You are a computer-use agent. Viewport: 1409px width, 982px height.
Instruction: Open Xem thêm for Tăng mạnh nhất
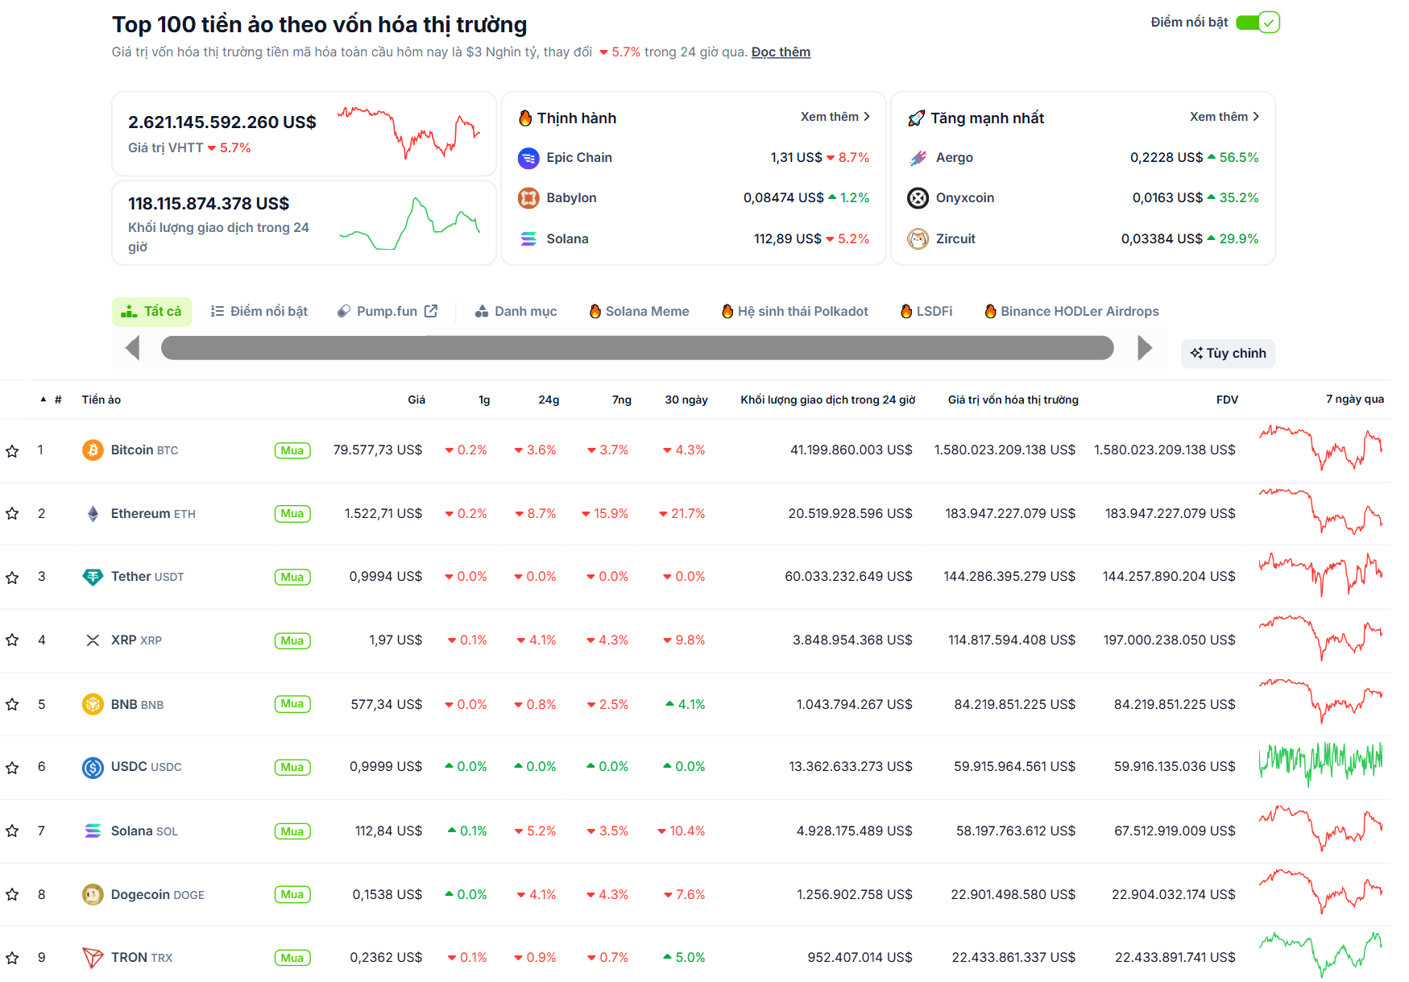1225,117
